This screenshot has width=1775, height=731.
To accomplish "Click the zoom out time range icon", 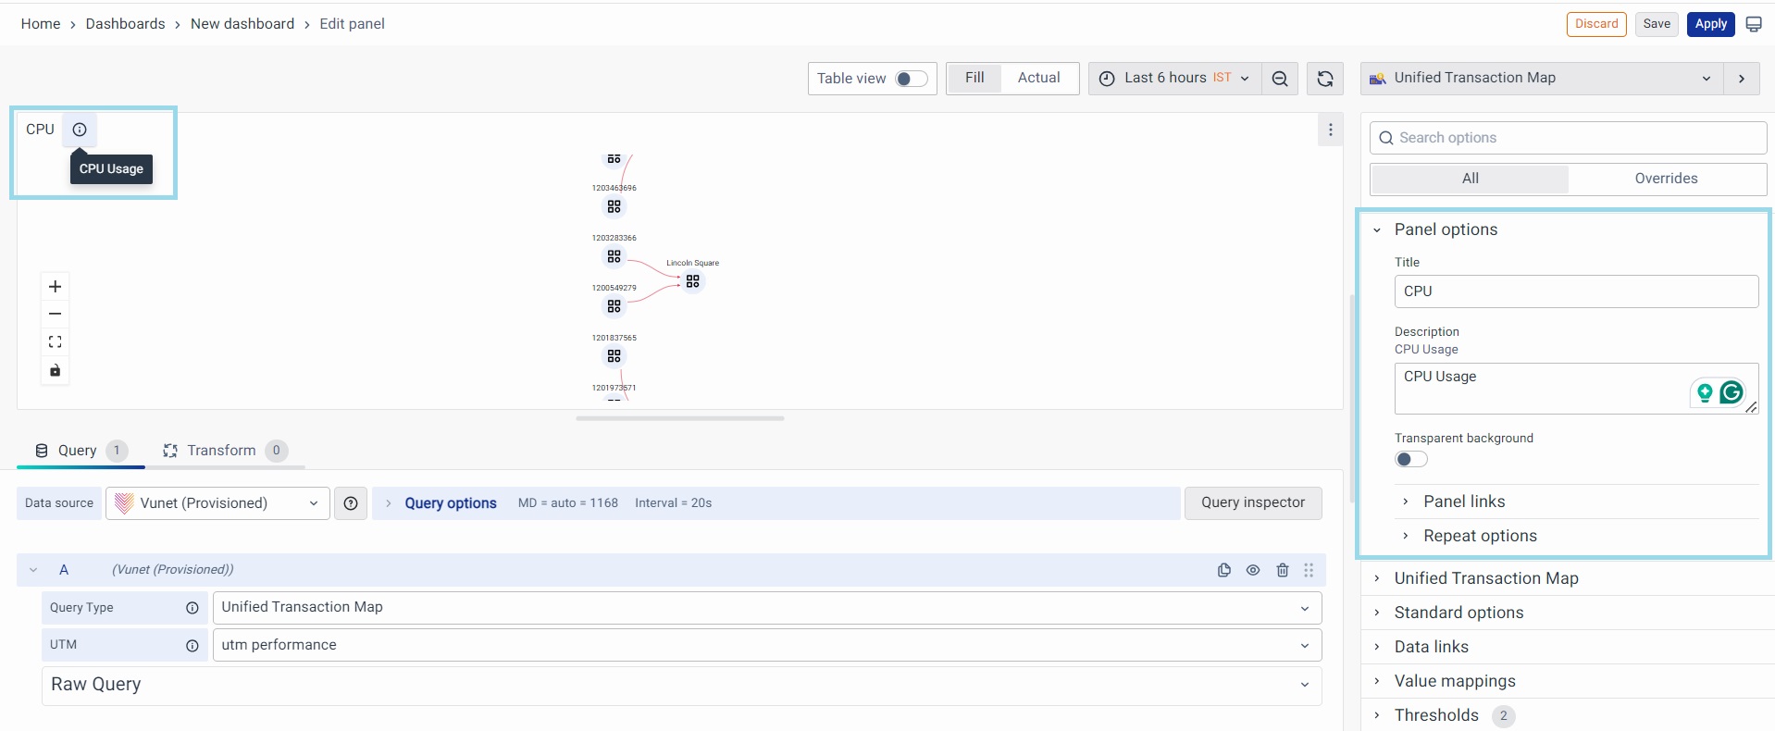I will pyautogui.click(x=1279, y=79).
